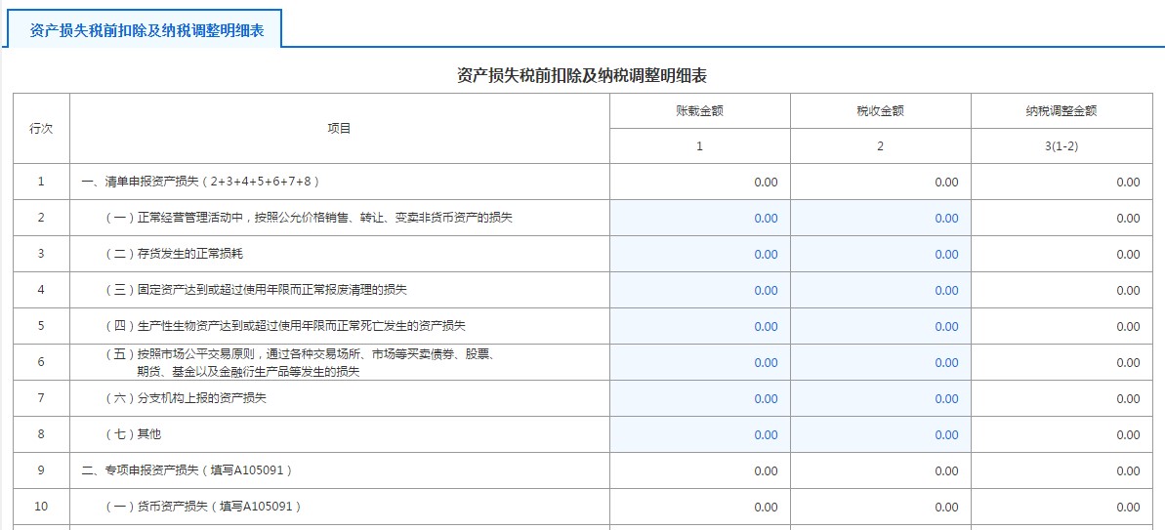Click 税收金额 field for (七)其他 row
Screen dimensions: 1165x530
click(x=881, y=435)
